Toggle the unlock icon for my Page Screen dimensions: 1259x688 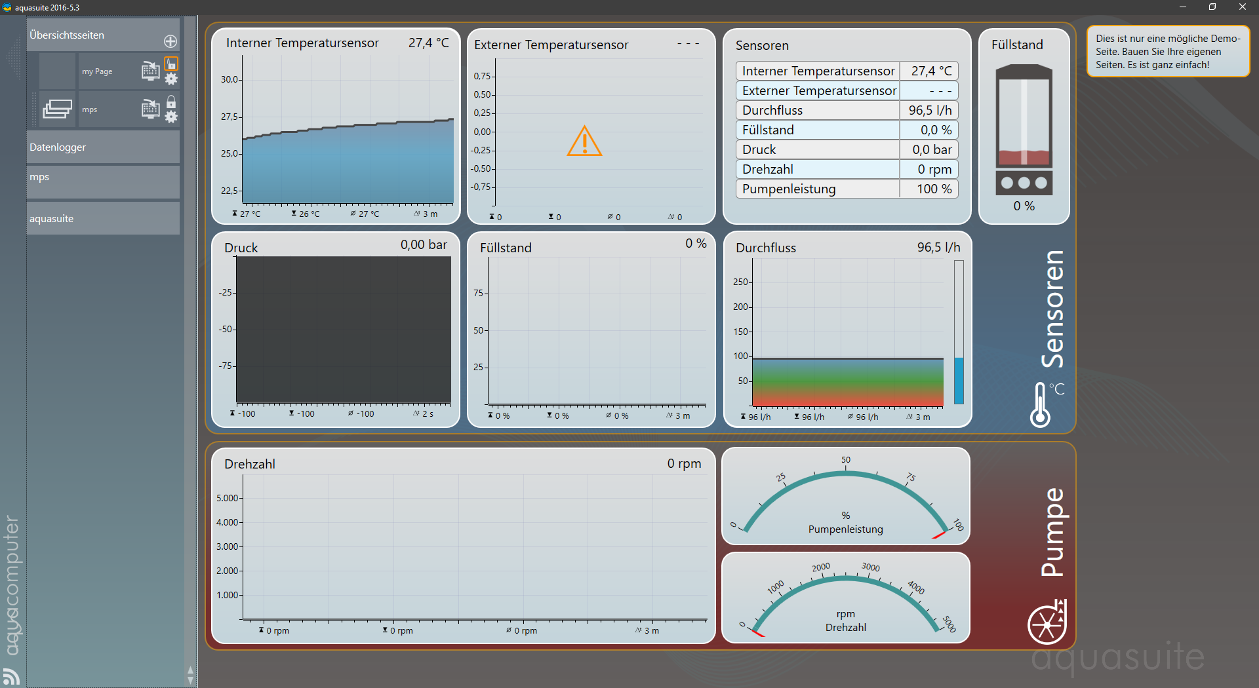(171, 64)
